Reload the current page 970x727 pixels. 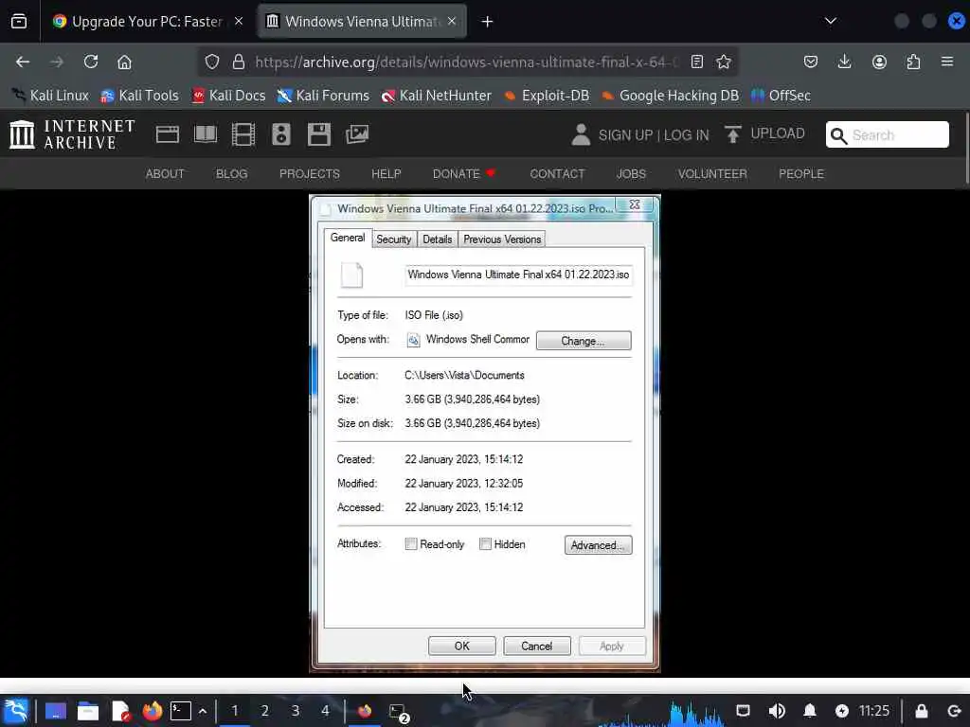point(91,62)
